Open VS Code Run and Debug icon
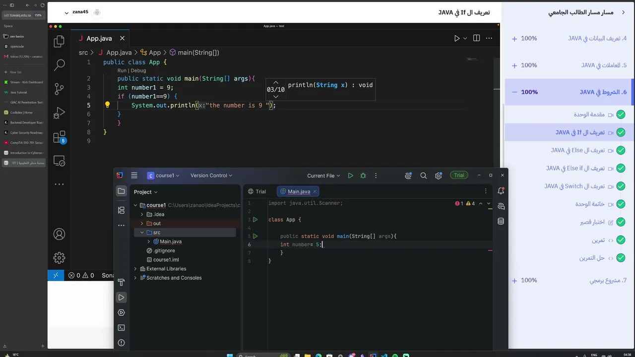The width and height of the screenshot is (635, 357). coord(59,113)
